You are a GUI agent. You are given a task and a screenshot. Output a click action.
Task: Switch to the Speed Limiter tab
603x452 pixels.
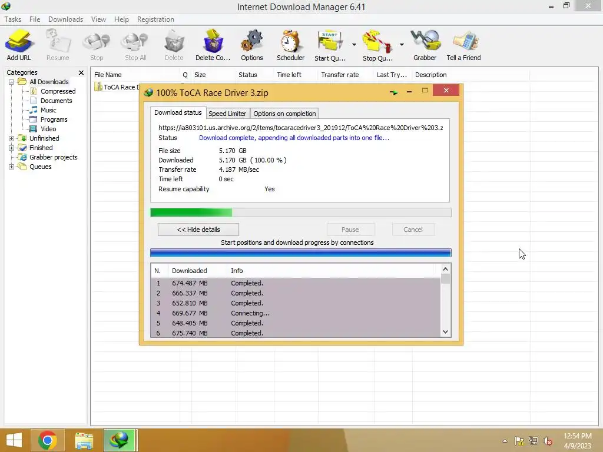227,114
